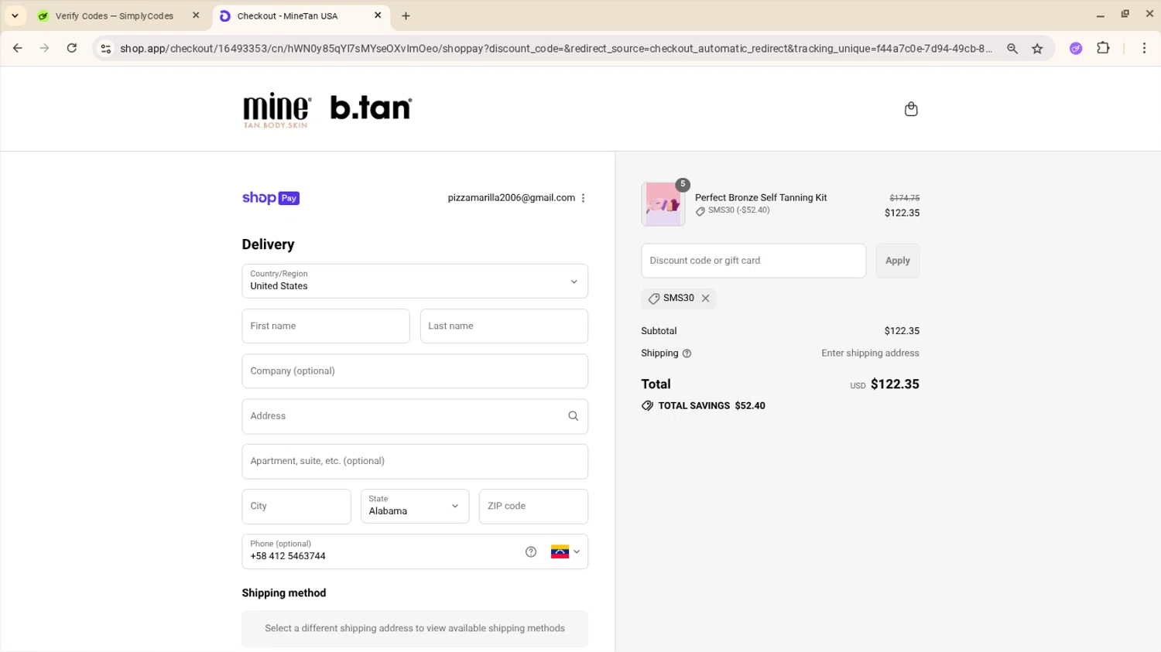The width and height of the screenshot is (1161, 652).
Task: Click the Delivery heading
Action: pyautogui.click(x=268, y=244)
